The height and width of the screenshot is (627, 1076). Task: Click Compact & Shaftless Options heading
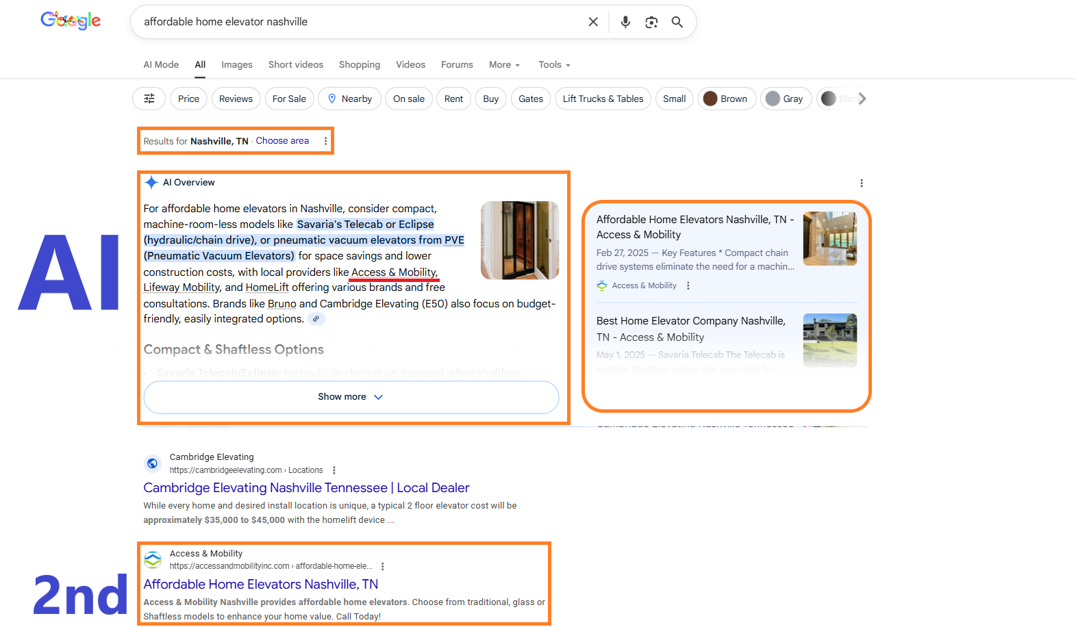pyautogui.click(x=234, y=350)
